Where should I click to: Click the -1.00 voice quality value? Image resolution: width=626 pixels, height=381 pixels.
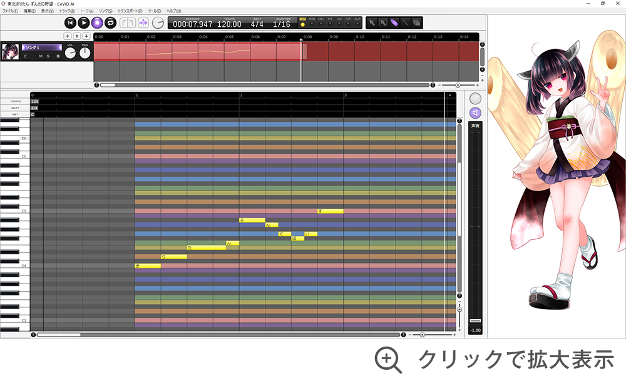click(x=475, y=330)
